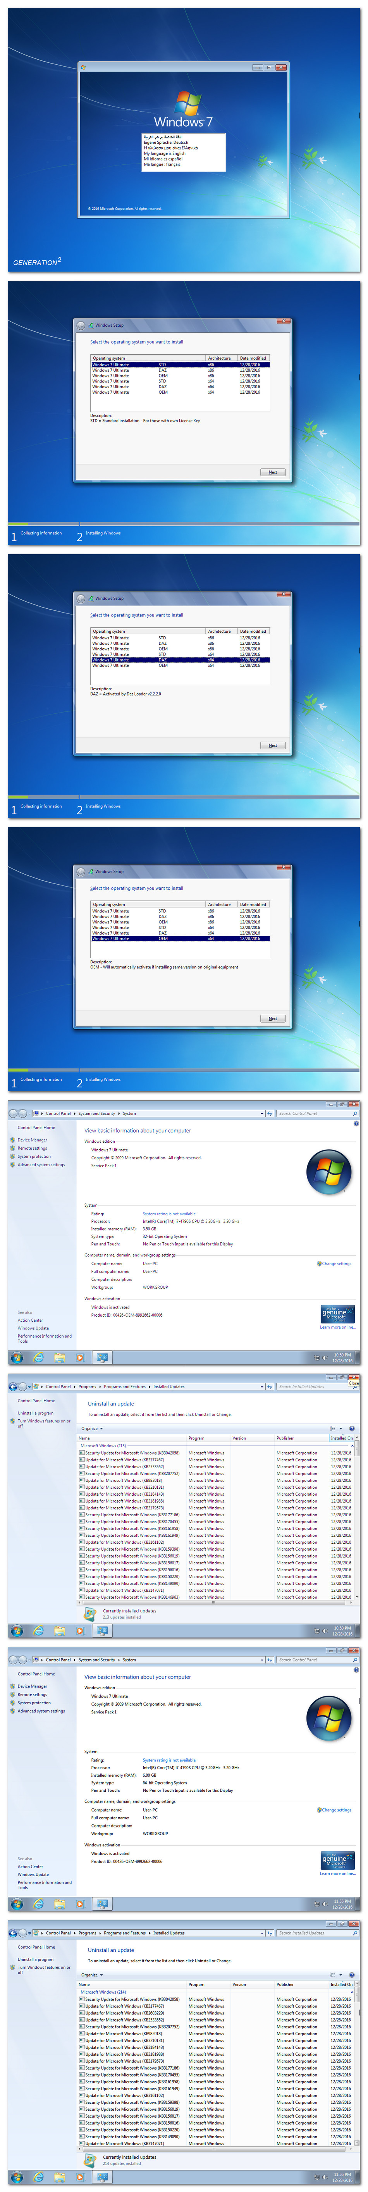Open Organize dropdown in the 213-update window
Screen dimensions: 368x2192
(x=92, y=1429)
